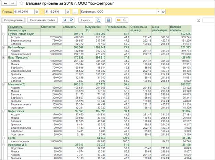Image resolution: width=215 pixels, height=160 pixels.
Task: Save report using floppy disk icon
Action: tap(108, 20)
